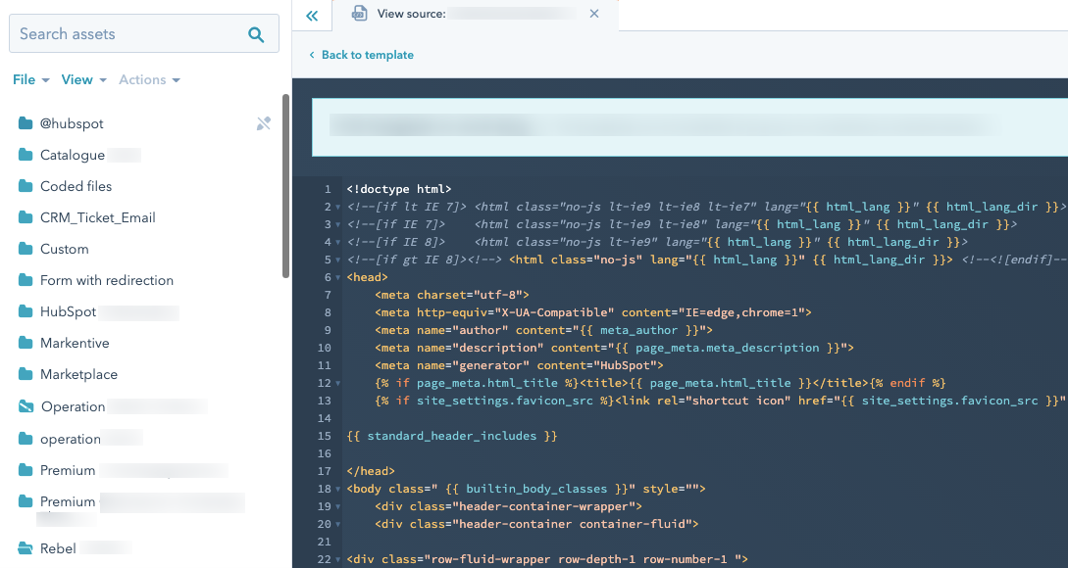Open the Marketplace folder
The height and width of the screenshot is (568, 1068).
click(x=78, y=373)
